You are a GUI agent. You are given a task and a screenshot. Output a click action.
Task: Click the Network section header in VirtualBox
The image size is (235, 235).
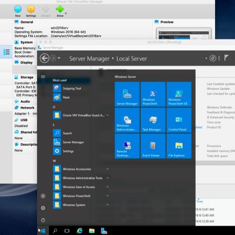tap(27, 108)
